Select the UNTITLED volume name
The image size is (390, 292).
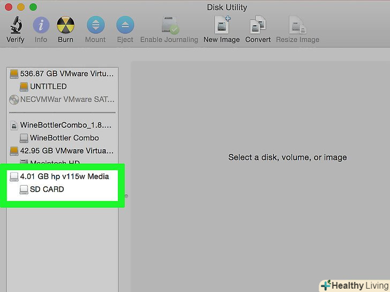[48, 87]
